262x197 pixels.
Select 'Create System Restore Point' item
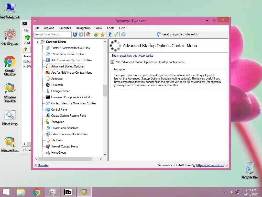coord(69,116)
